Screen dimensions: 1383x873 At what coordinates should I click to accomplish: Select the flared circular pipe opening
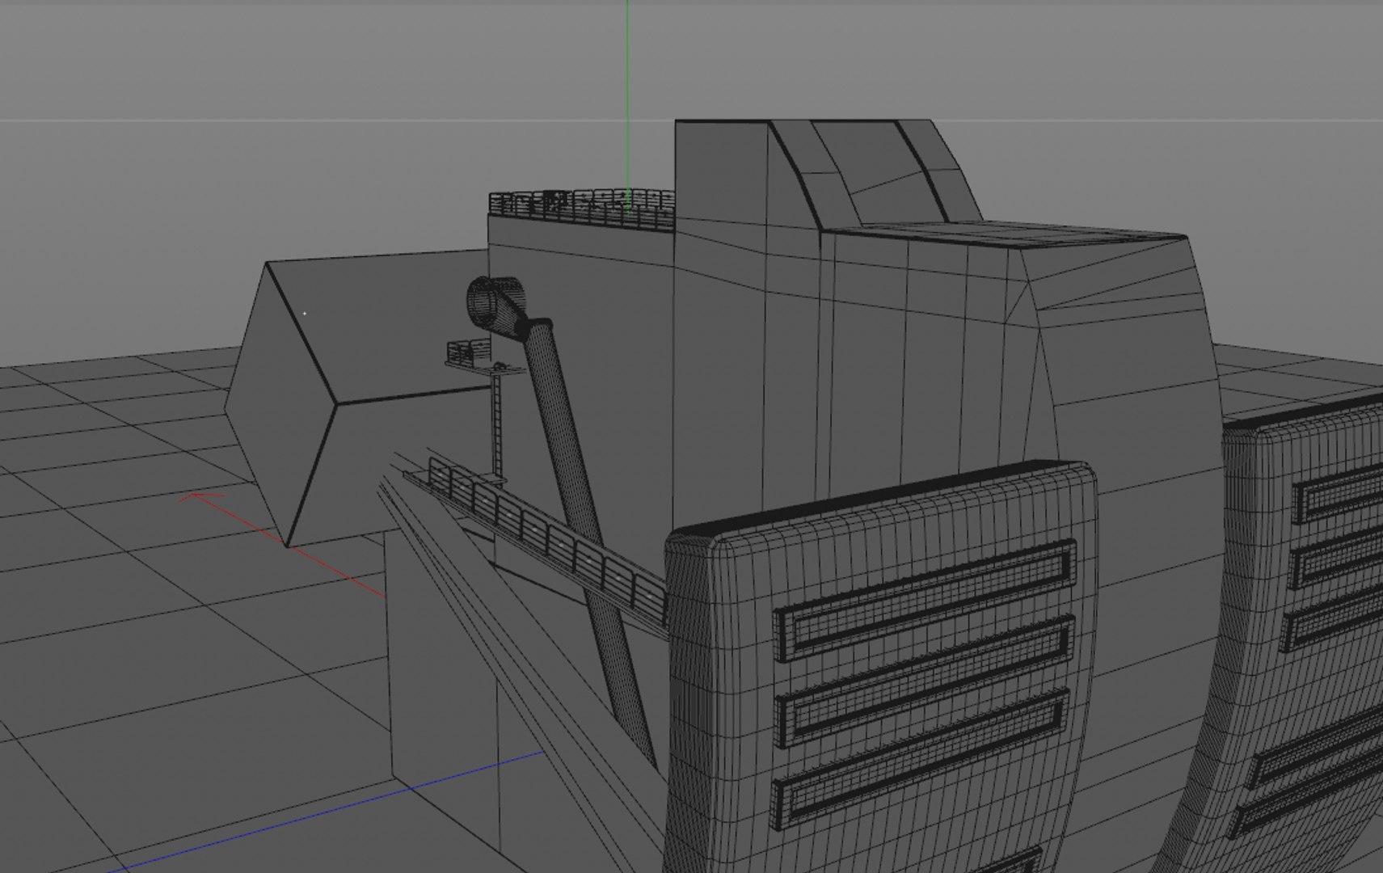coord(496,304)
